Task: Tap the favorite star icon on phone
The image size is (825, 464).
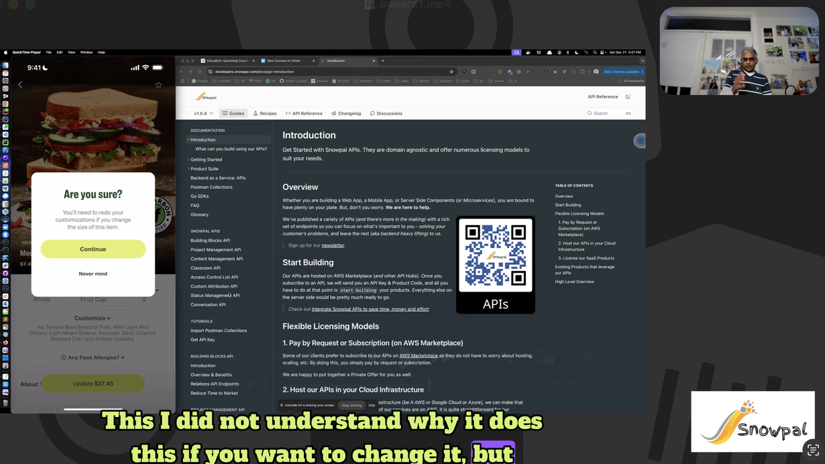Action: [x=158, y=85]
